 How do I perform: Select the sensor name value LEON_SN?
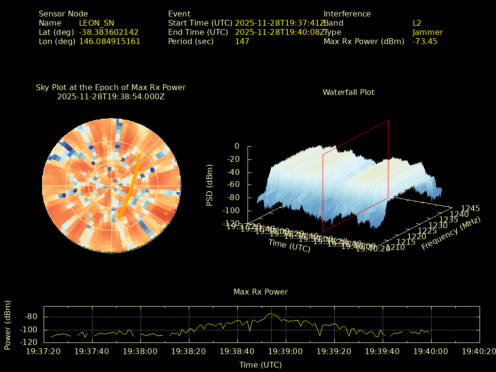96,23
